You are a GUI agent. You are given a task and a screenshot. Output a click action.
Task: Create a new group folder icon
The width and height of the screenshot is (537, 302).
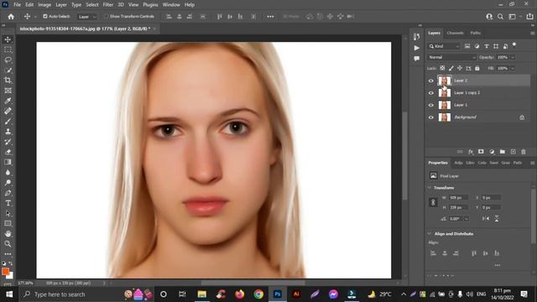click(x=503, y=152)
